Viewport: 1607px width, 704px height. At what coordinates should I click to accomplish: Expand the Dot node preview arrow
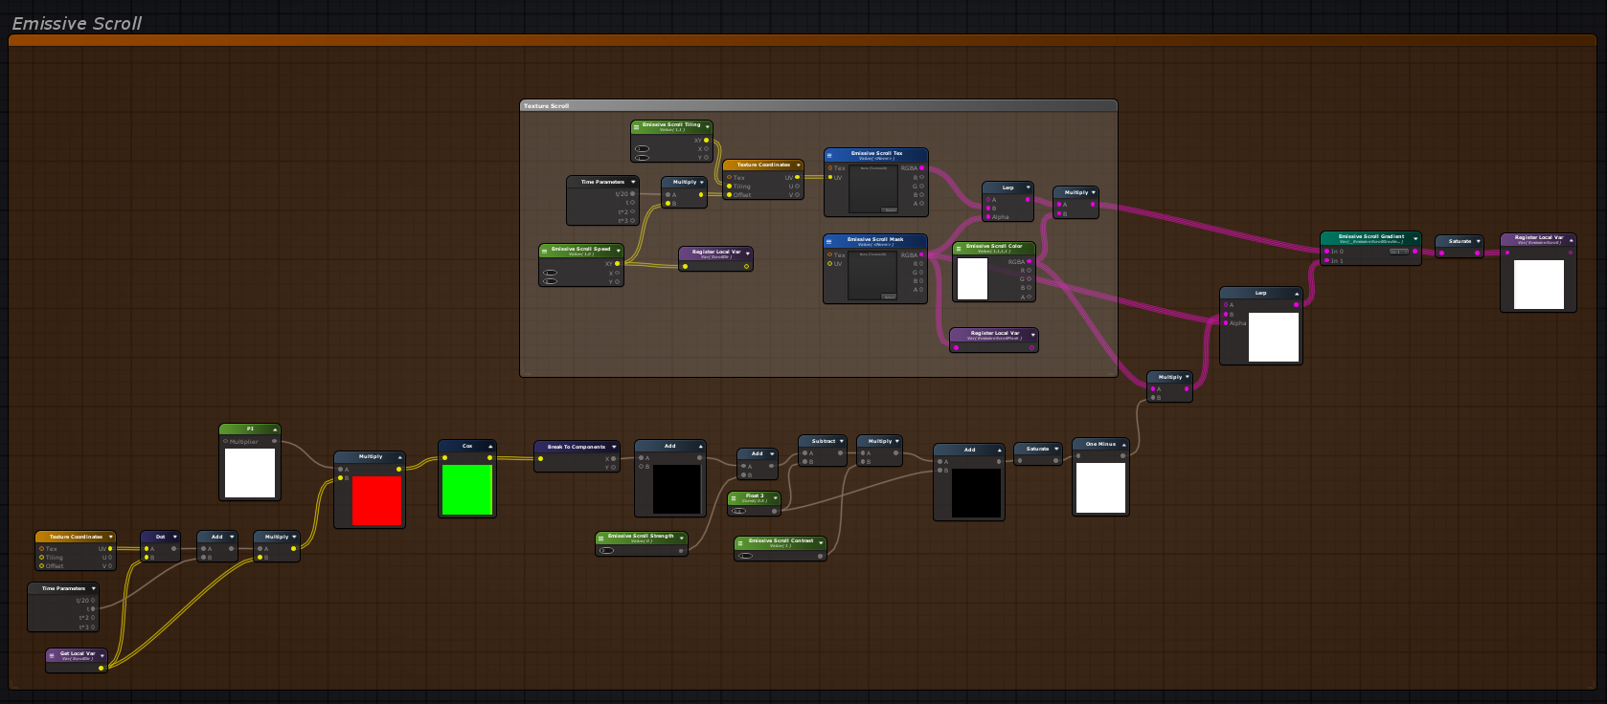174,538
